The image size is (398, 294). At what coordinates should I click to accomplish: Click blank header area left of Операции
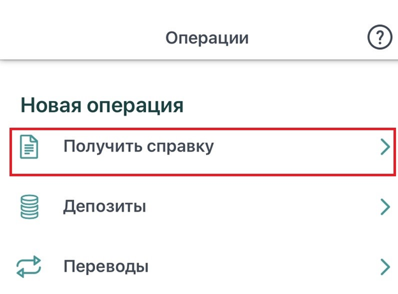(x=77, y=38)
